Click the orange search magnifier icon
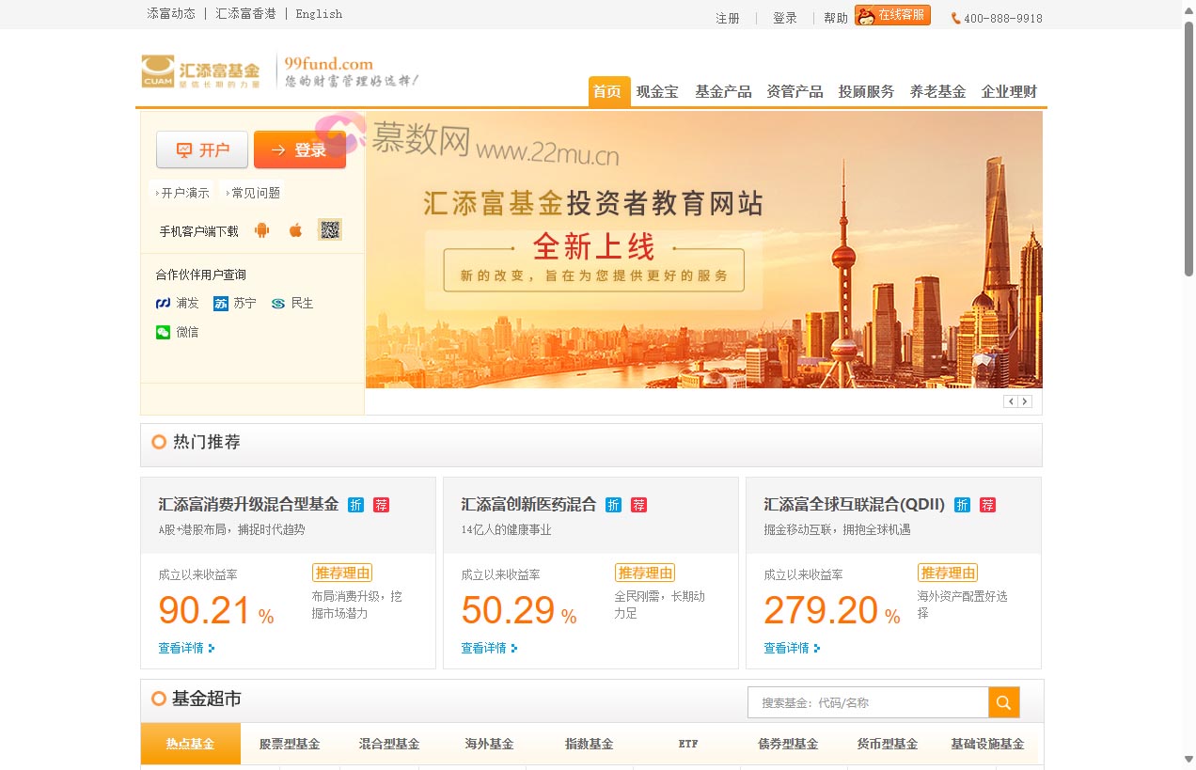This screenshot has width=1196, height=770. point(1003,701)
